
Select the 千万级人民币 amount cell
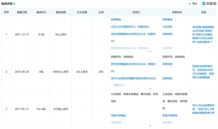pyautogui.click(x=61, y=109)
